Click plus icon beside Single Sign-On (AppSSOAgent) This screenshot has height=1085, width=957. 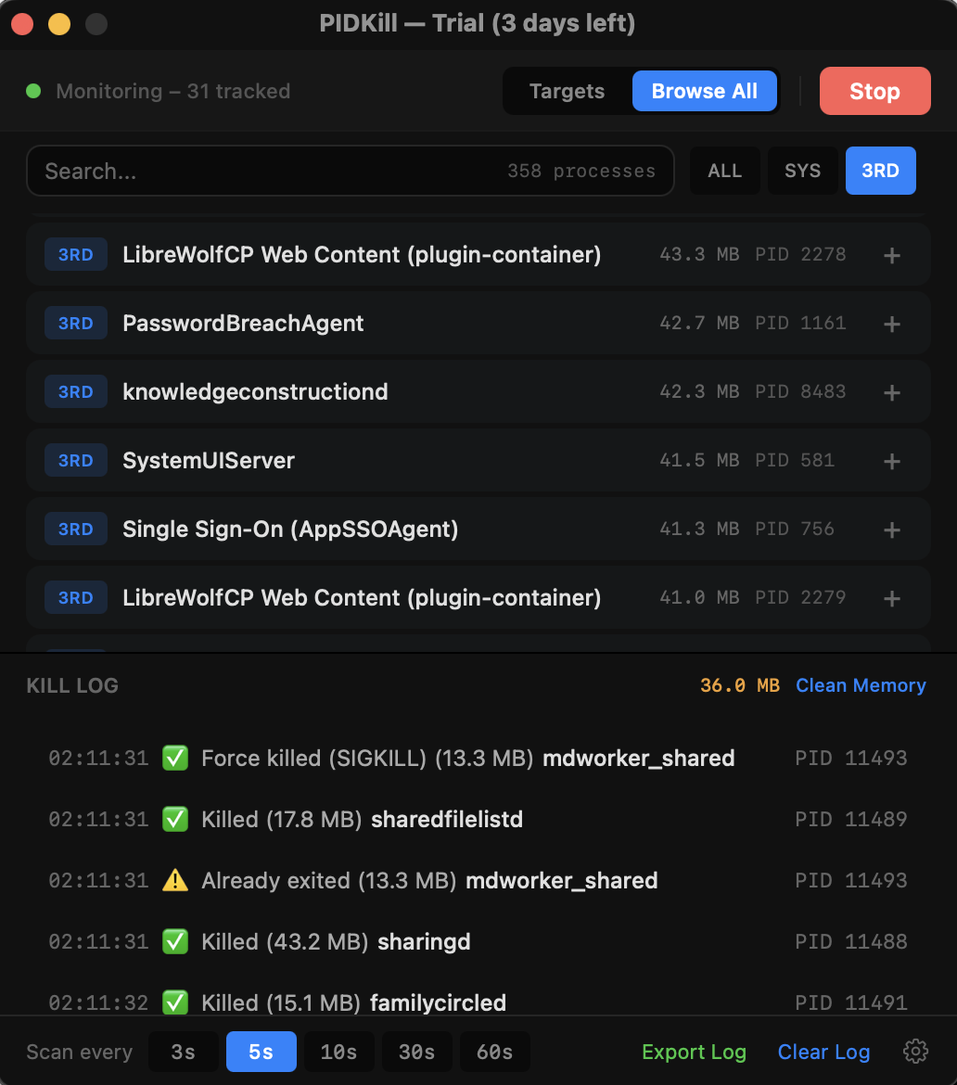pyautogui.click(x=891, y=530)
